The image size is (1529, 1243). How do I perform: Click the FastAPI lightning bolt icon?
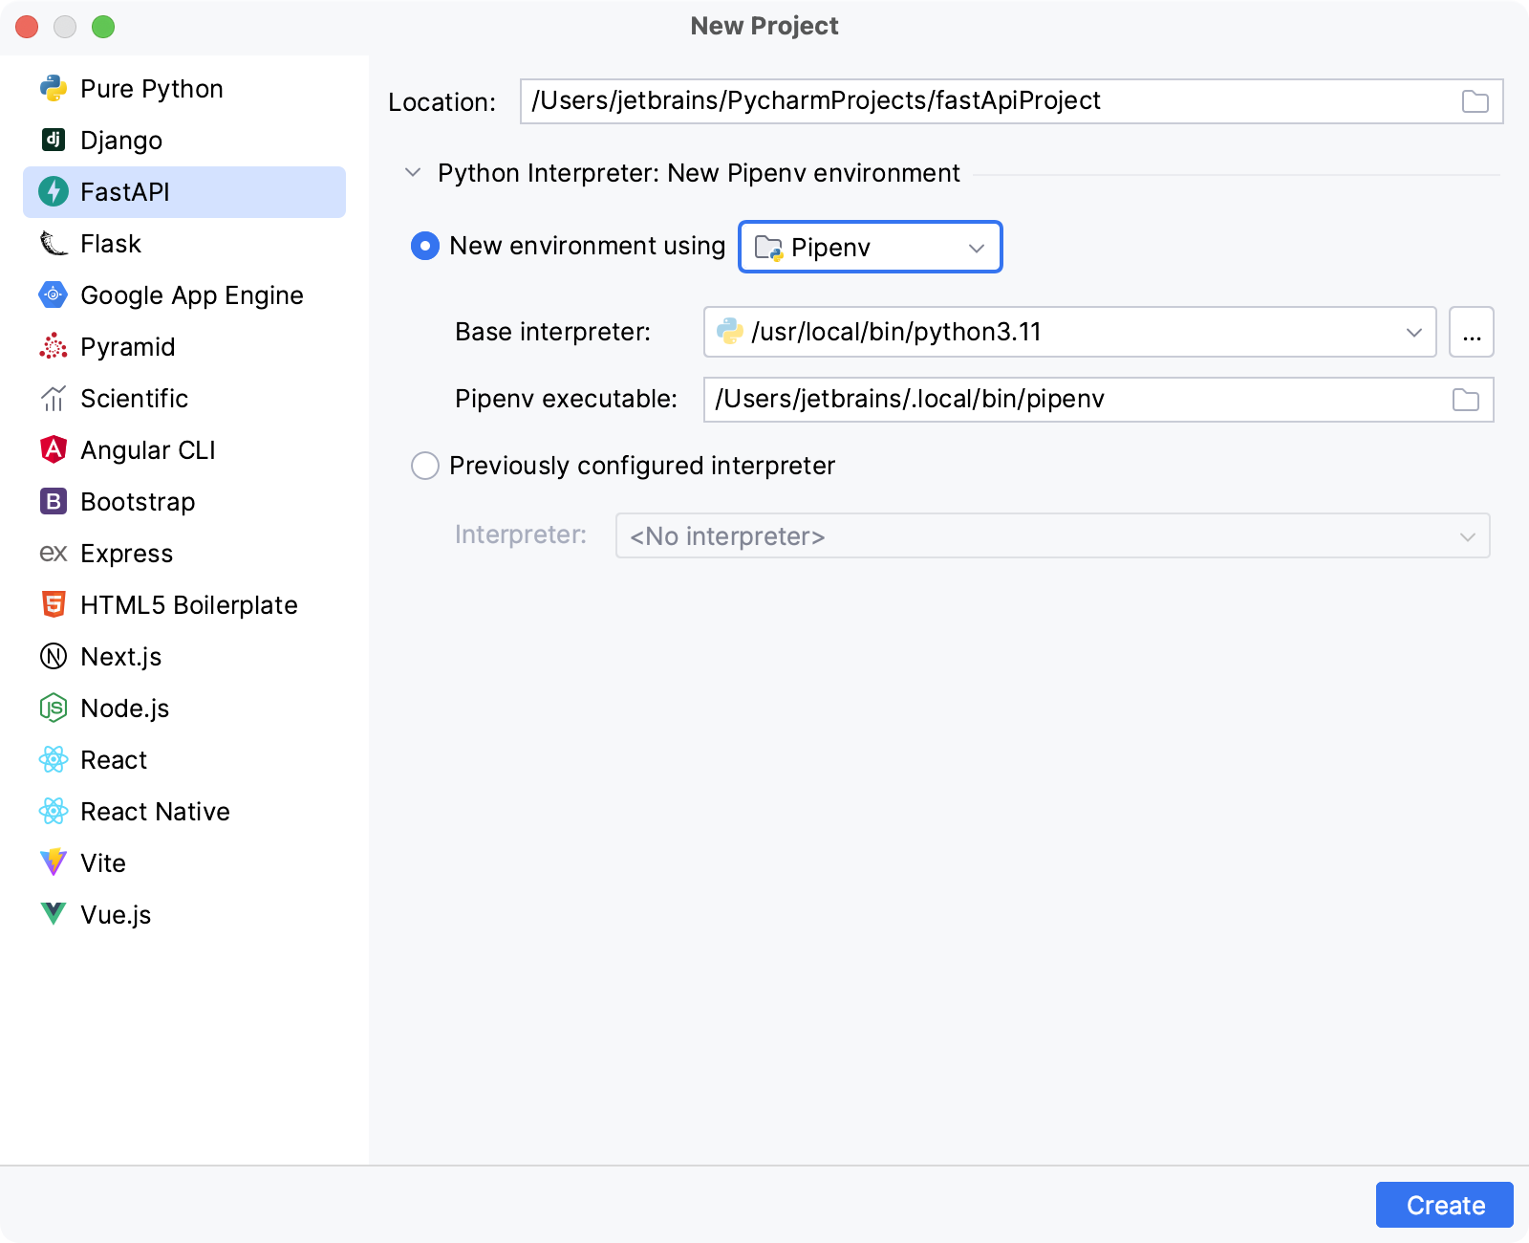pyautogui.click(x=54, y=192)
